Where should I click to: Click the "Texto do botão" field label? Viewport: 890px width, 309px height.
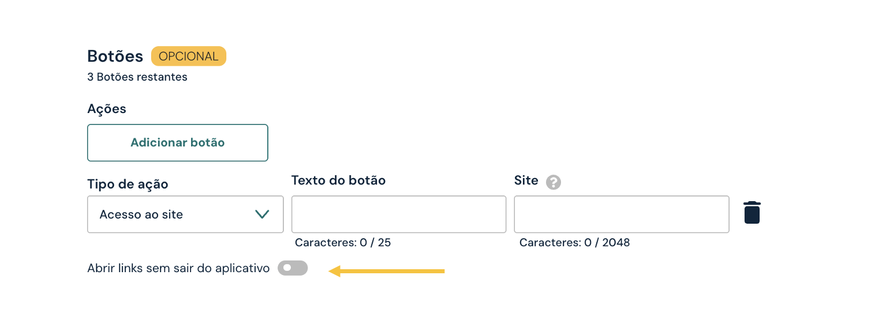pyautogui.click(x=338, y=180)
